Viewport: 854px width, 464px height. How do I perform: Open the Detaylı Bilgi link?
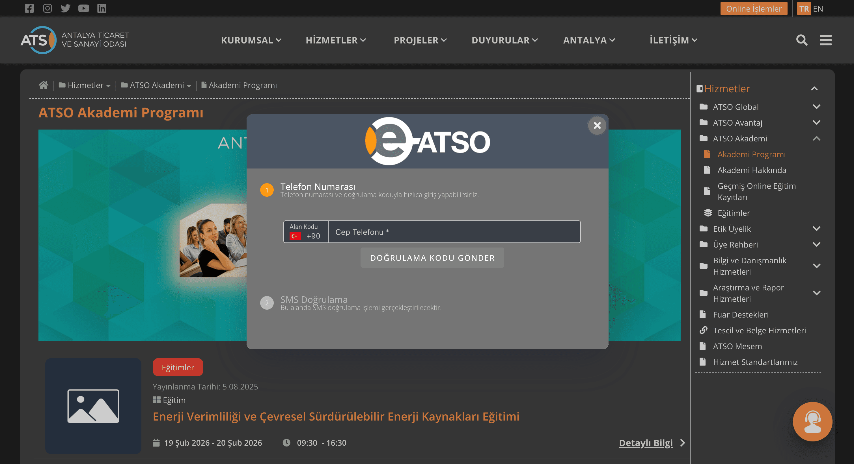click(x=646, y=443)
